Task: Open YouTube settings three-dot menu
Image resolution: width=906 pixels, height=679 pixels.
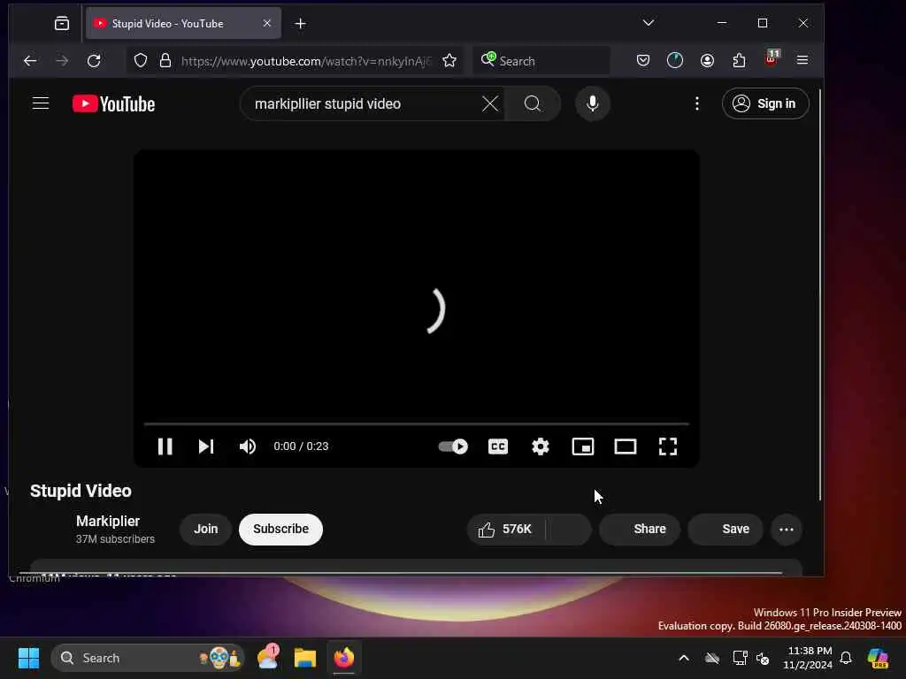Action: tap(697, 103)
